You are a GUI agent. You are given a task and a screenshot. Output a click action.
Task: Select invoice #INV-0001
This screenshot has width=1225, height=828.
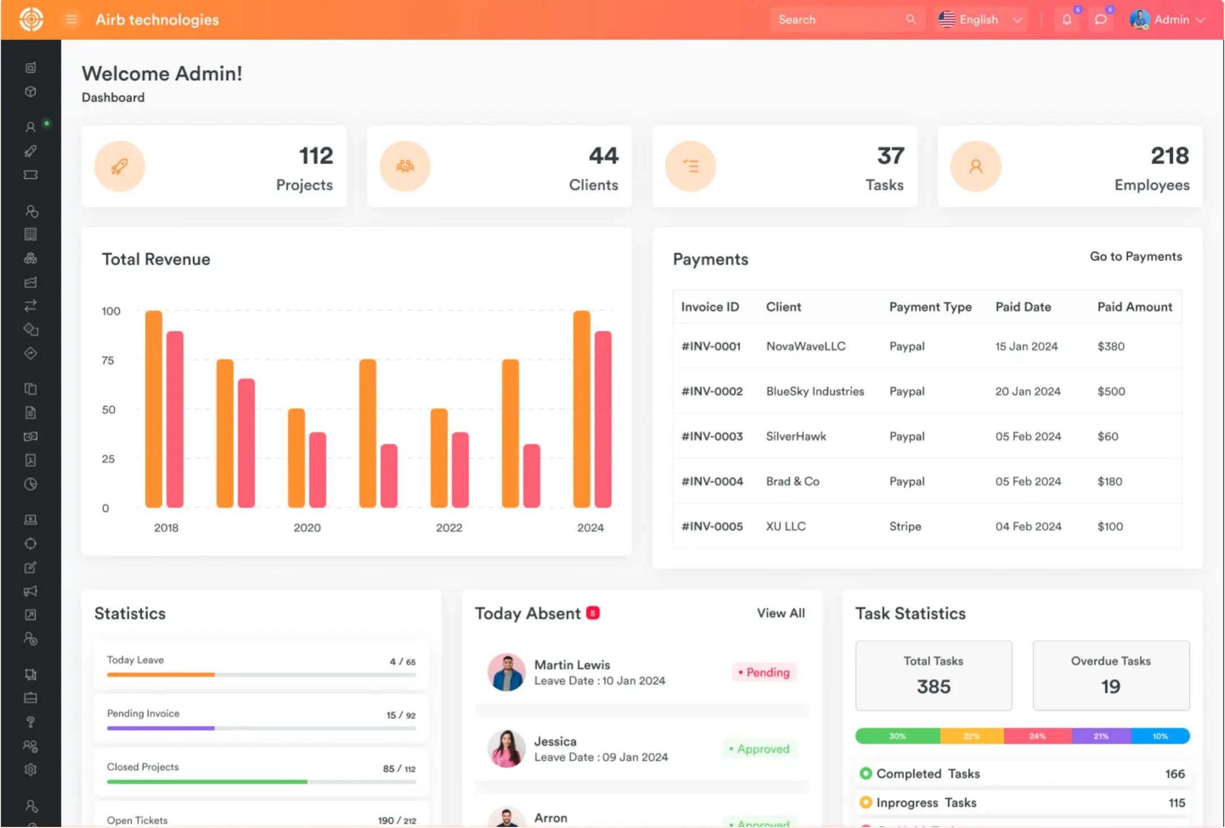pos(711,346)
